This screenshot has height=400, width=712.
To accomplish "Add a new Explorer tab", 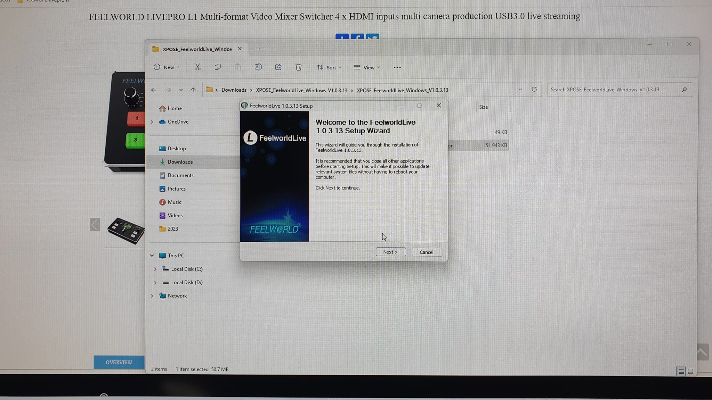I will coord(259,49).
